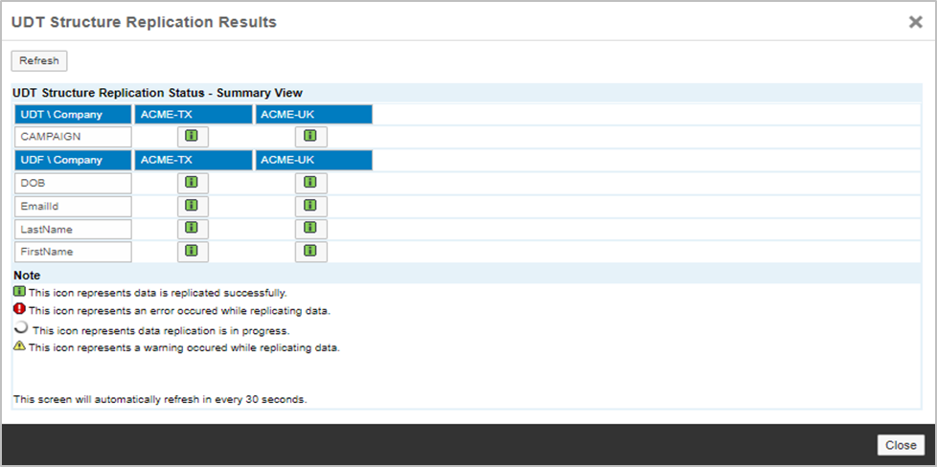
Task: Open FirstName status icon for ACME-UK
Action: coord(310,252)
